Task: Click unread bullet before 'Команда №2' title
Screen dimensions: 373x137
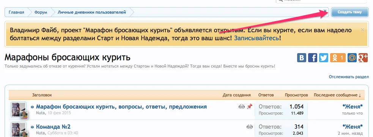Action: point(32,127)
